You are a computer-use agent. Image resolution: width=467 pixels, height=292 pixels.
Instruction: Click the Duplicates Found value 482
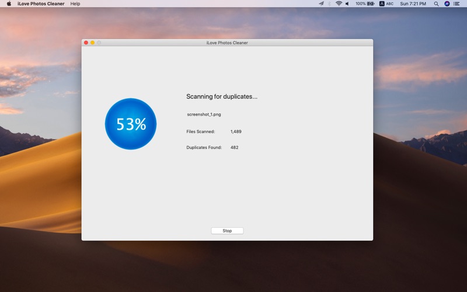[235, 148]
